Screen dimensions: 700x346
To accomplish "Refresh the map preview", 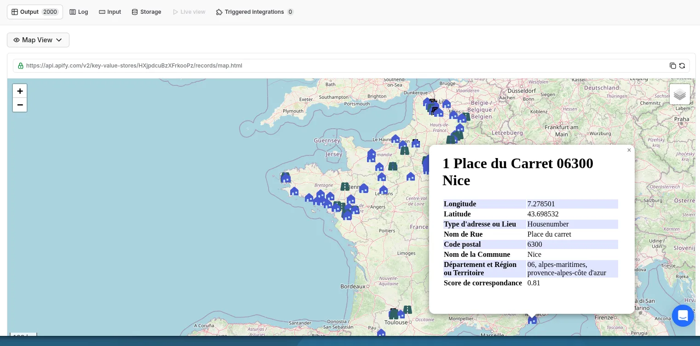I will (682, 66).
